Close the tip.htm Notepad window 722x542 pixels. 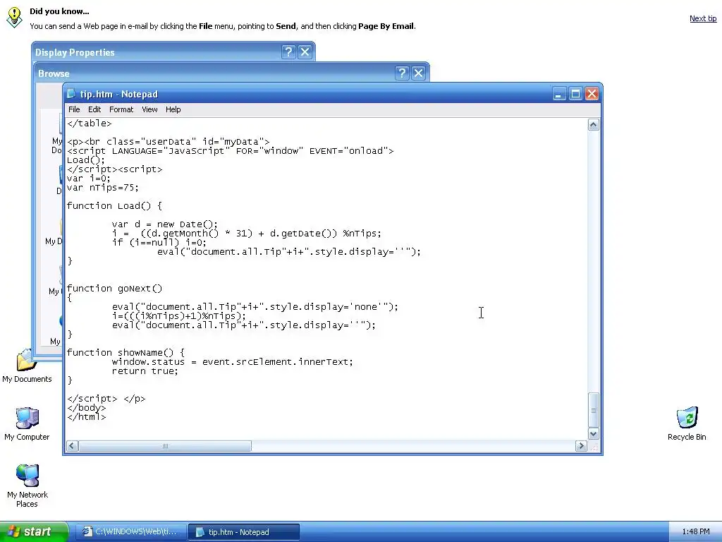pos(592,94)
